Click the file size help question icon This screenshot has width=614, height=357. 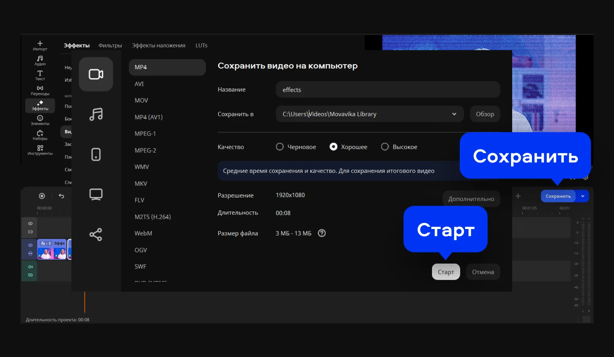322,233
